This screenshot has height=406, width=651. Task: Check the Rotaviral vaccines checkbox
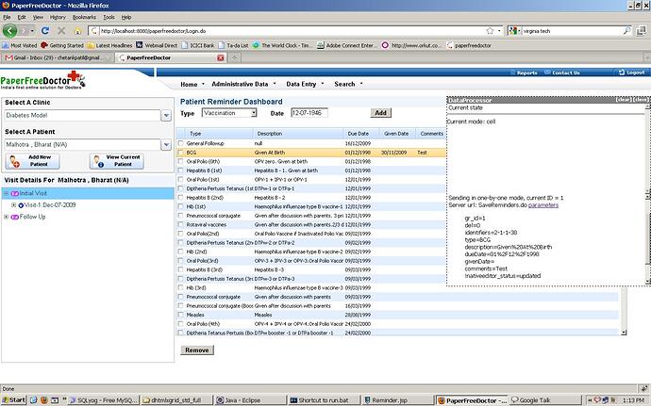coord(180,224)
